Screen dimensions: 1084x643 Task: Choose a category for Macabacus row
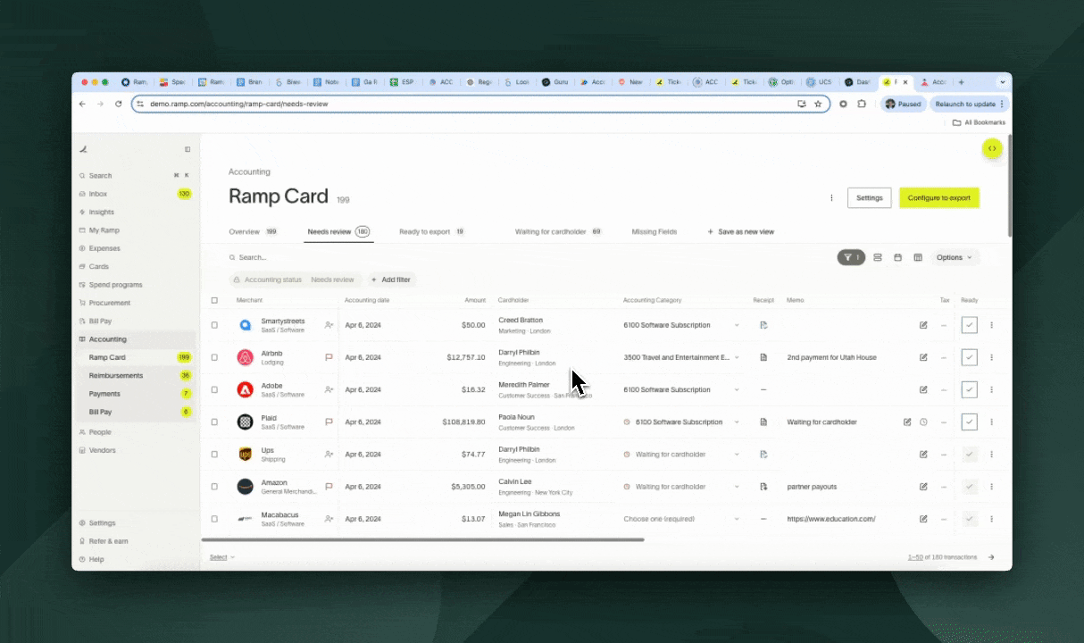(x=681, y=519)
